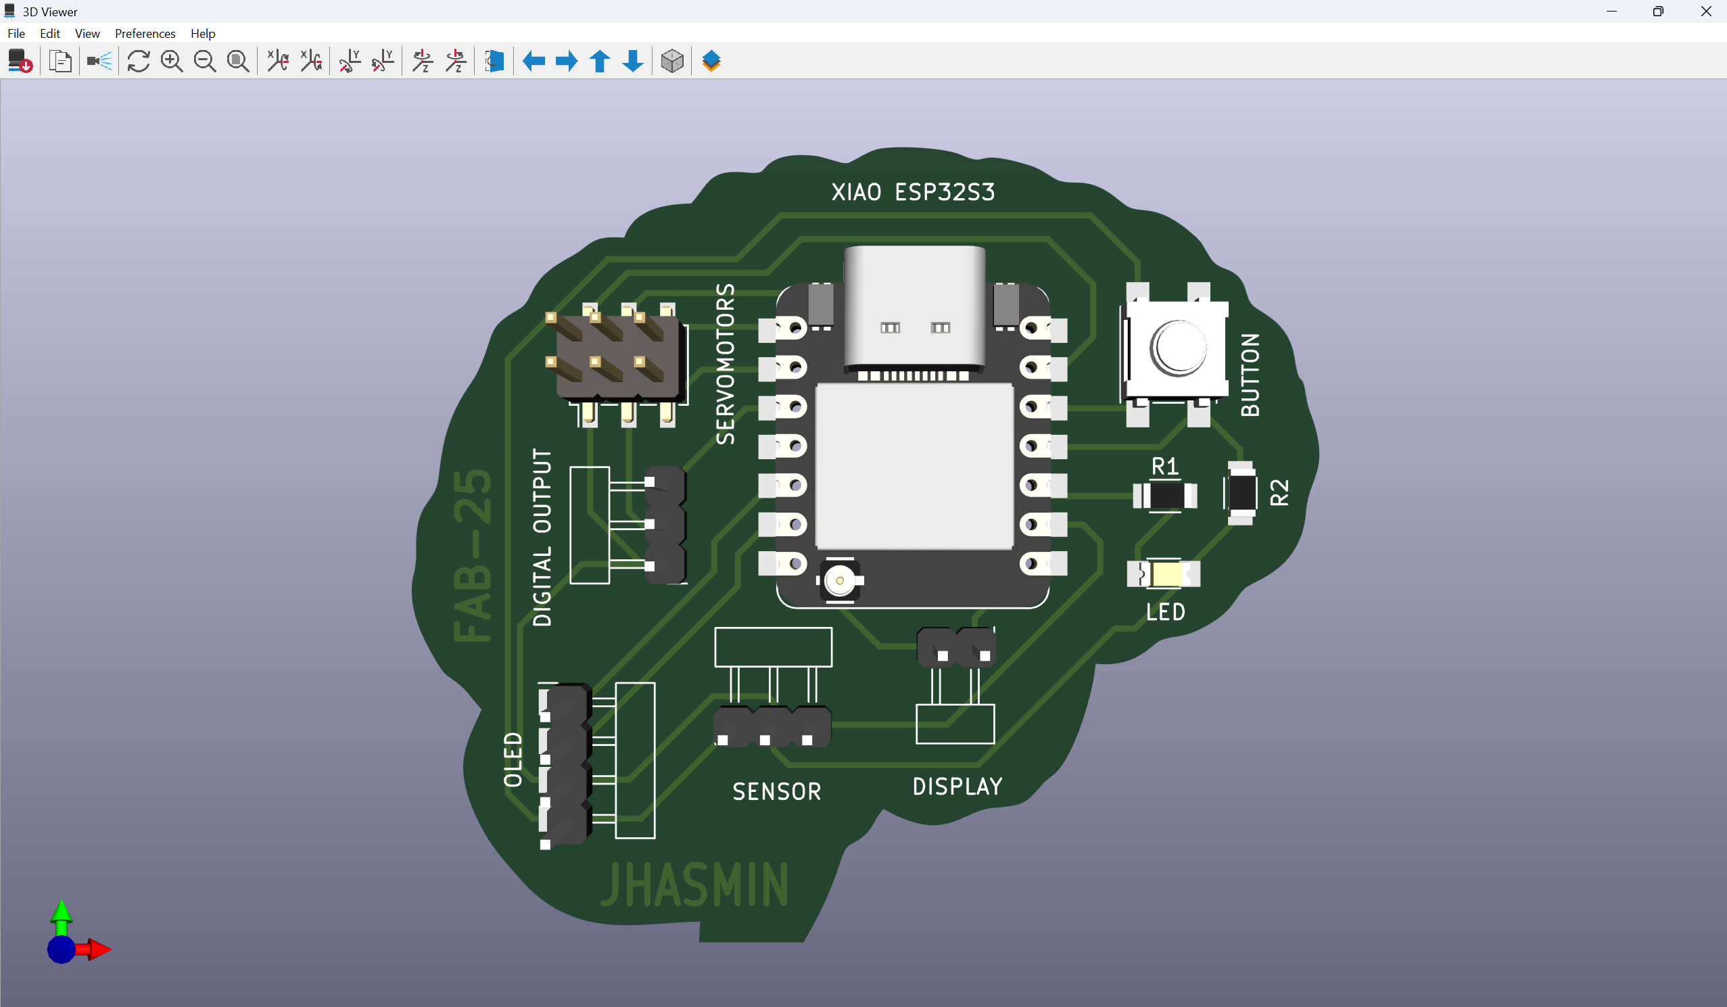This screenshot has height=1007, width=1727.
Task: Open the File menu
Action: [16, 34]
